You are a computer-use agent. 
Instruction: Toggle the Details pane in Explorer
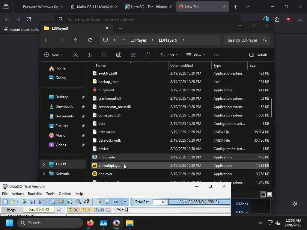258,55
